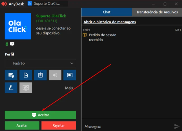Viewport: 182px width, 131px height.
Task: Focus the Mensagem chat input field
Action: pos(127,127)
